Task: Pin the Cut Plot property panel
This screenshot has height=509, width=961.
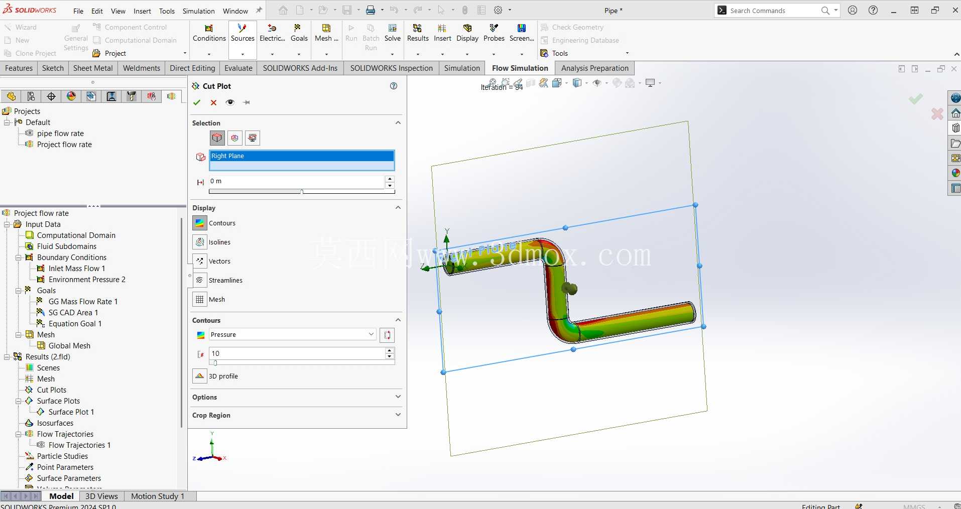Action: click(x=247, y=102)
